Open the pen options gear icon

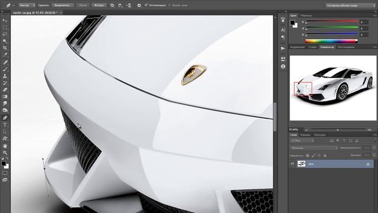click(x=139, y=5)
